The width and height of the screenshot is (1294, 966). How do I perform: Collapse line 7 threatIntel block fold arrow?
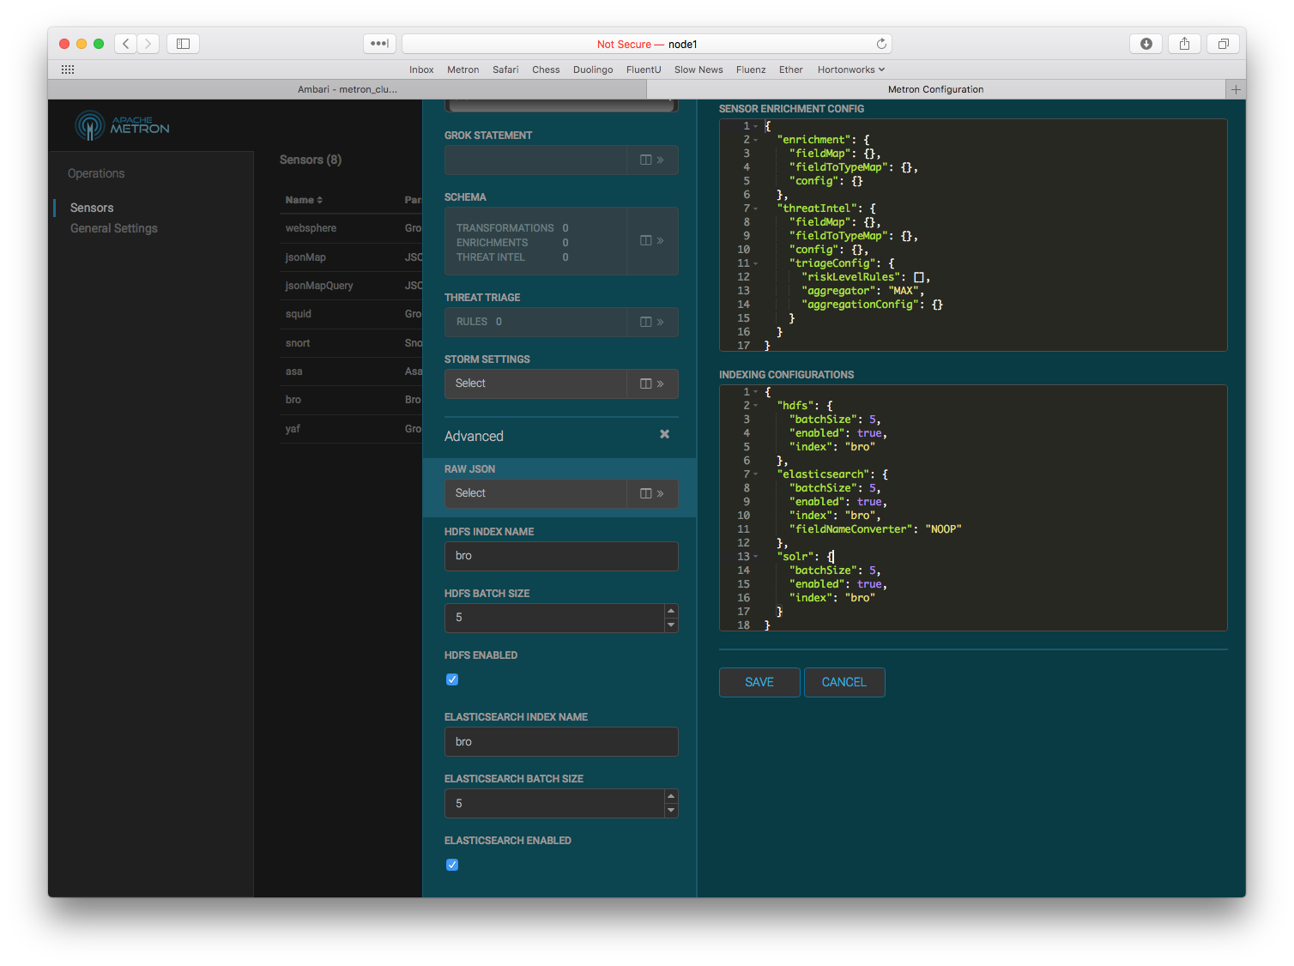(x=756, y=208)
